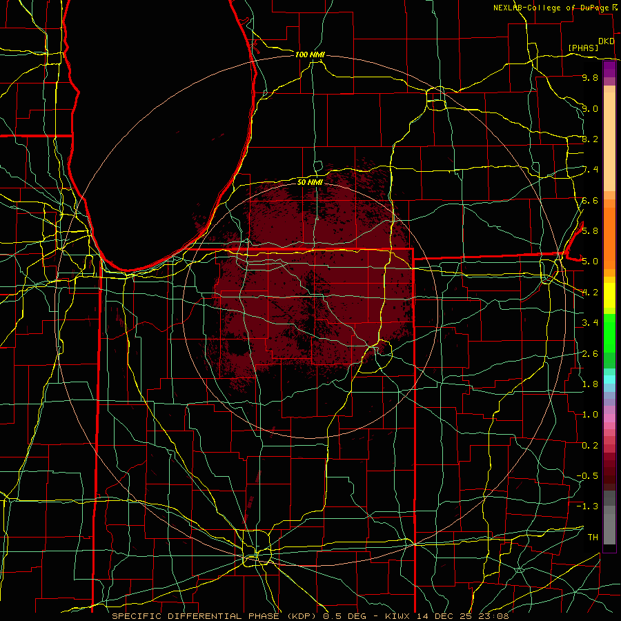Click the 9.0 legend value

tap(590, 108)
